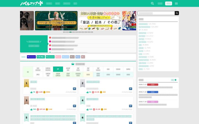Focus the sidebar search input field
This screenshot has width=199, height=124.
click(156, 13)
